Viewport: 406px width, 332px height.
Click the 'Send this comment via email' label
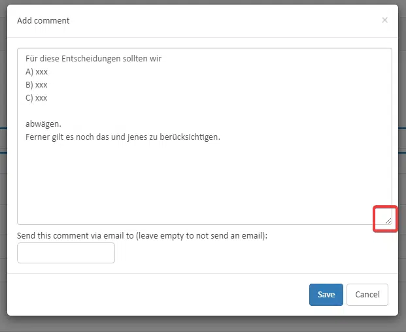coord(142,235)
